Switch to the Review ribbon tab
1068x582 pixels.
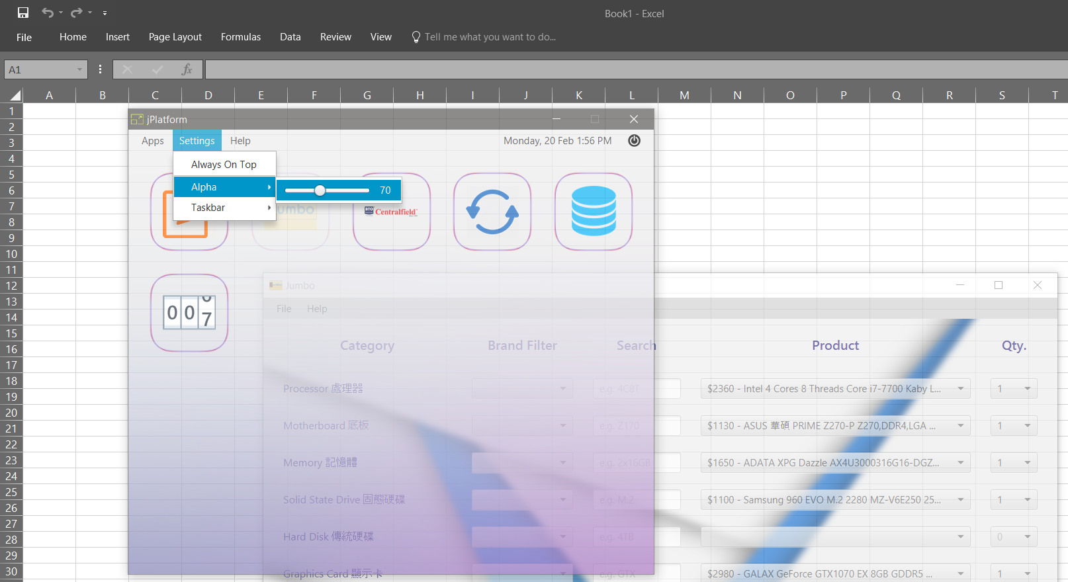point(335,37)
